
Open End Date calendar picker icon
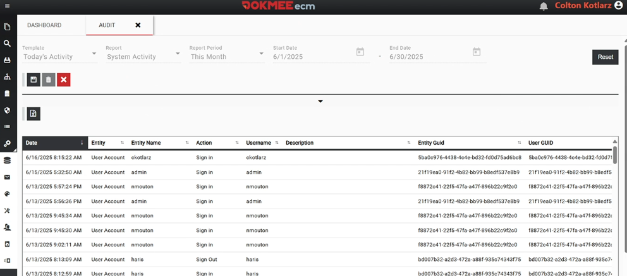(x=477, y=52)
